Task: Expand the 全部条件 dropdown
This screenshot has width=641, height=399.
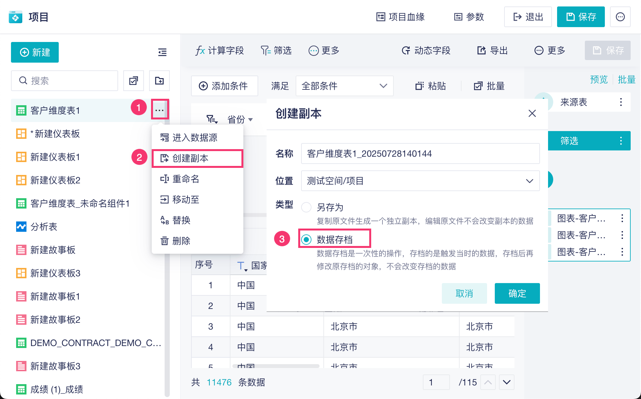Action: (344, 86)
